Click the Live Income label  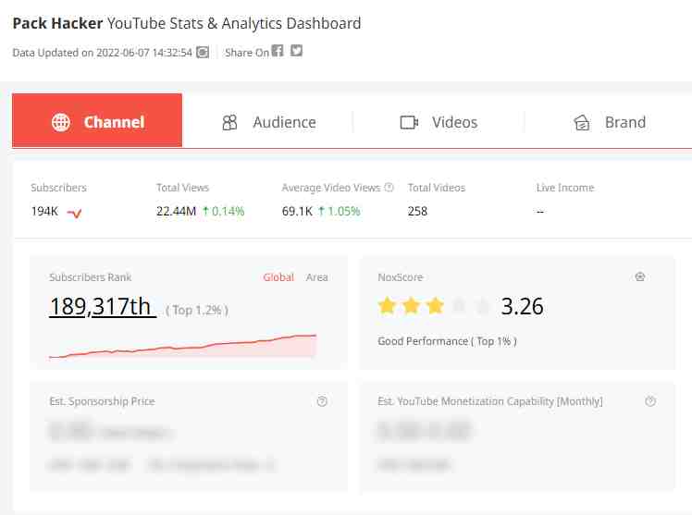[565, 188]
